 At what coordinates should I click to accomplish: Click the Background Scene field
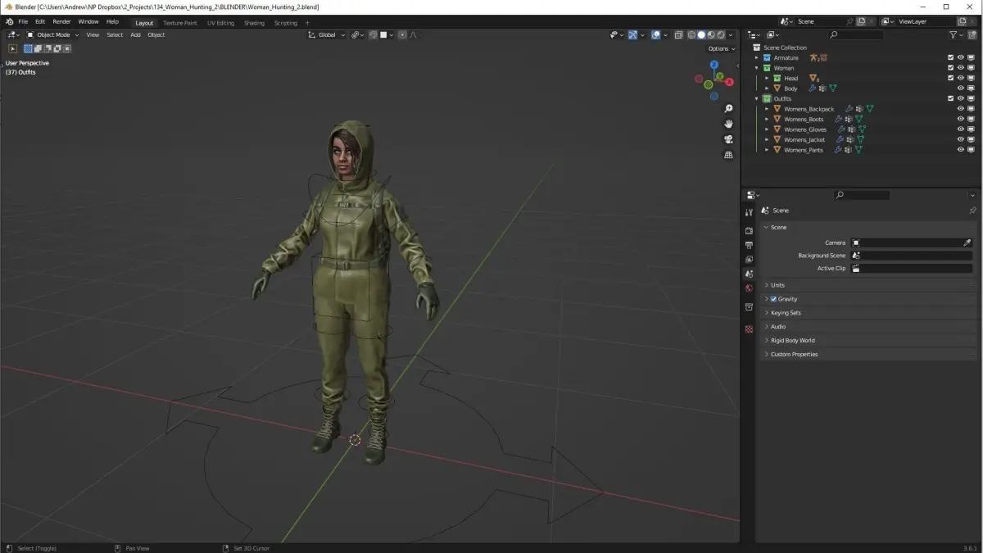coord(911,256)
